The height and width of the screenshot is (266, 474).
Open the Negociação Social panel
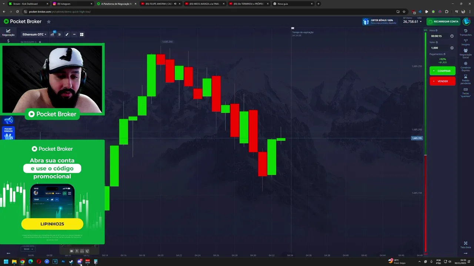coord(465,54)
